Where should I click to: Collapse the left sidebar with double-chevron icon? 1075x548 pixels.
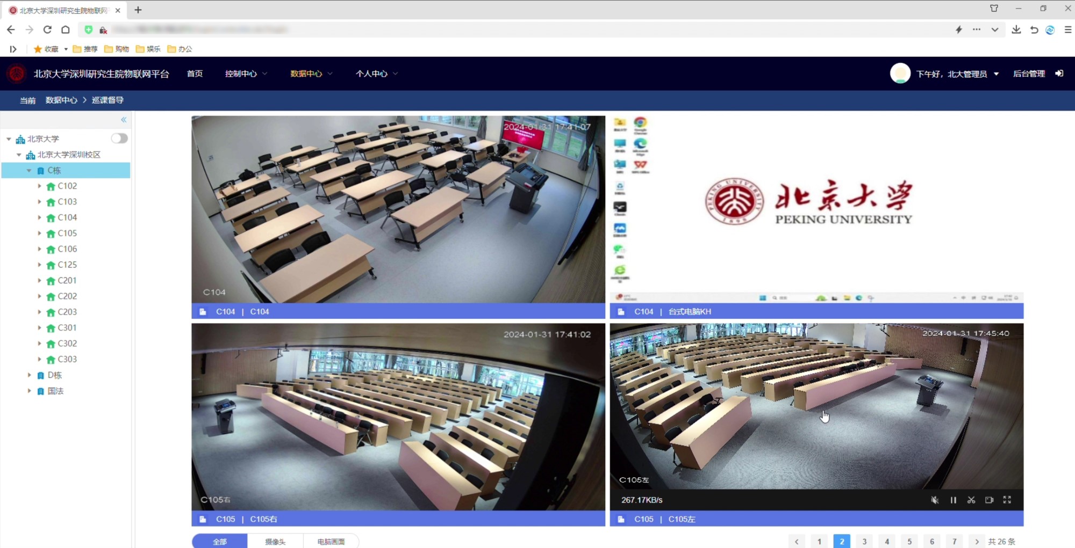point(124,120)
